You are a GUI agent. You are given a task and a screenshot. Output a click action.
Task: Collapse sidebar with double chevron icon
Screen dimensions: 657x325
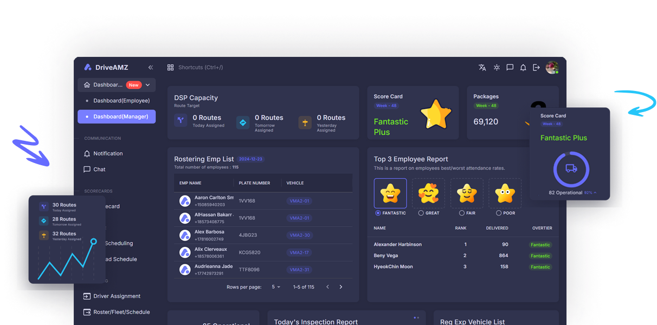pyautogui.click(x=151, y=68)
